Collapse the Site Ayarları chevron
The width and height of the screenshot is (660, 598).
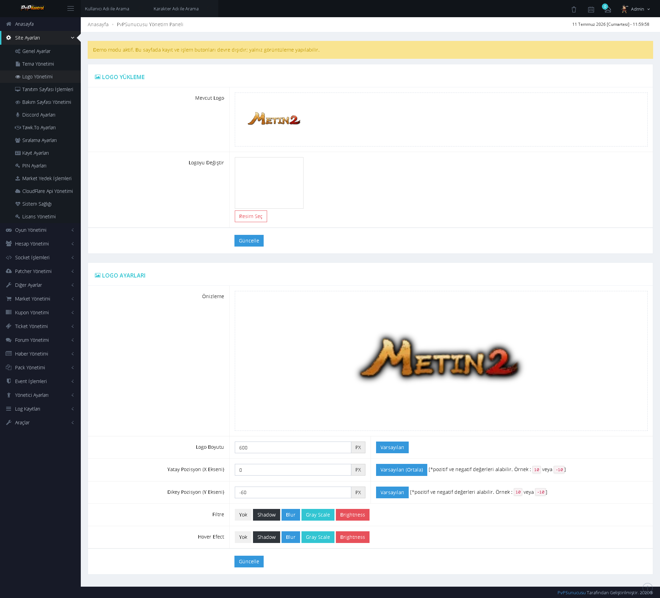pos(73,38)
